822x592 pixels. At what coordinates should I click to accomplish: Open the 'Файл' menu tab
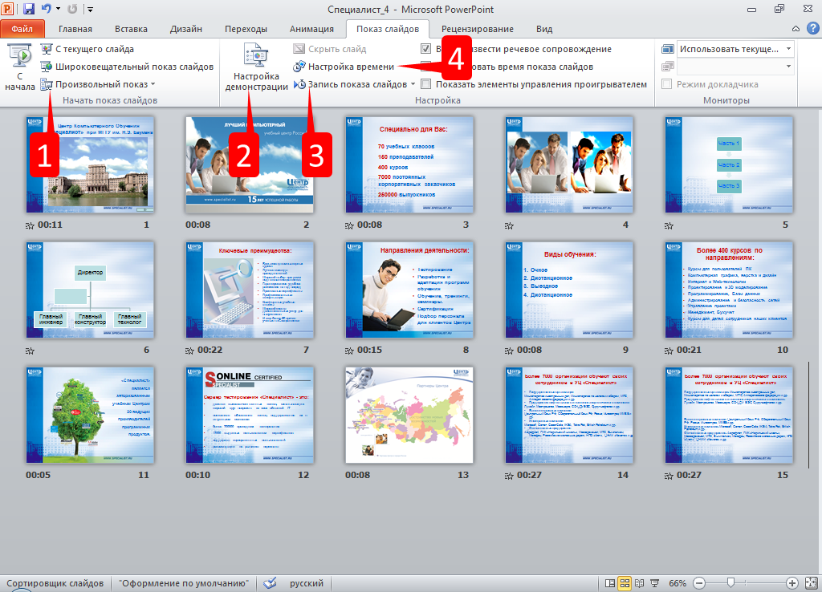pyautogui.click(x=22, y=29)
